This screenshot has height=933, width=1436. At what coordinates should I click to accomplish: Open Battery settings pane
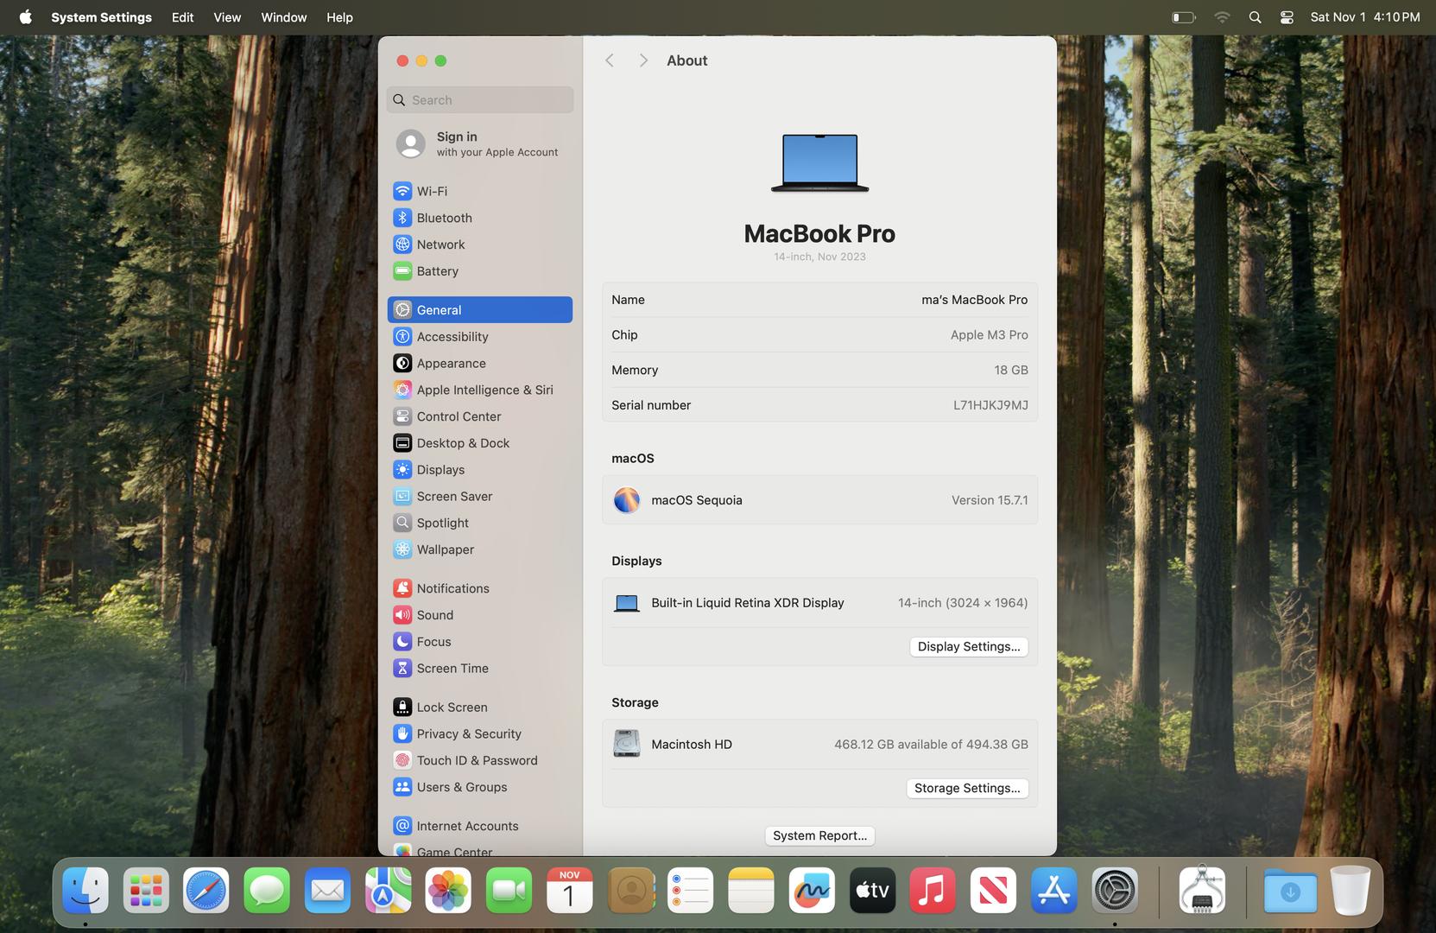437,271
